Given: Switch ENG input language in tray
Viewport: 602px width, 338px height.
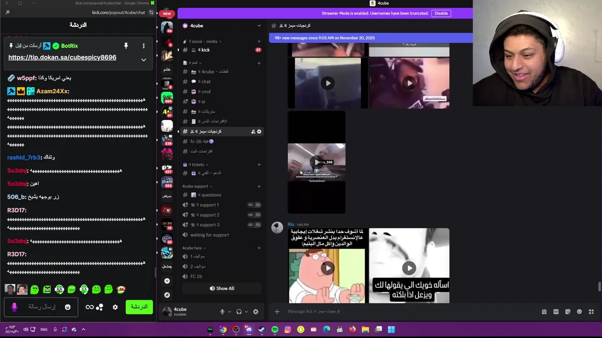Looking at the screenshot, I should pos(44,330).
